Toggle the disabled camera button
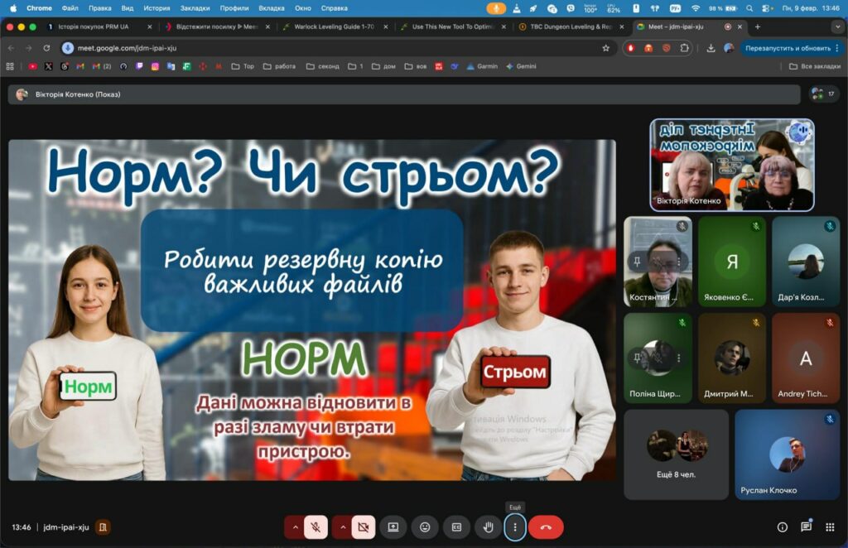 click(363, 527)
